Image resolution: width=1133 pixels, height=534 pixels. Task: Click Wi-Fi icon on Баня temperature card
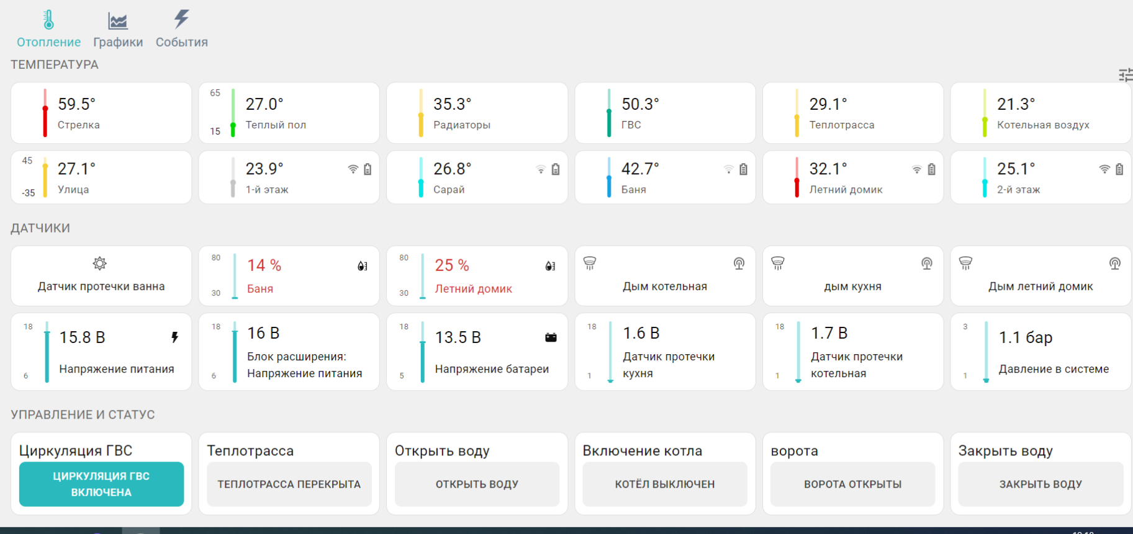click(x=729, y=169)
